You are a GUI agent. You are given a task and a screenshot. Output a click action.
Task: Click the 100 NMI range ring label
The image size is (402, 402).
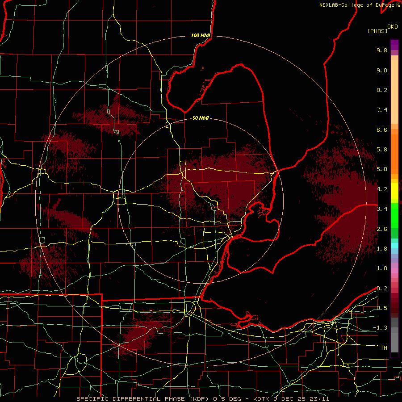point(201,35)
